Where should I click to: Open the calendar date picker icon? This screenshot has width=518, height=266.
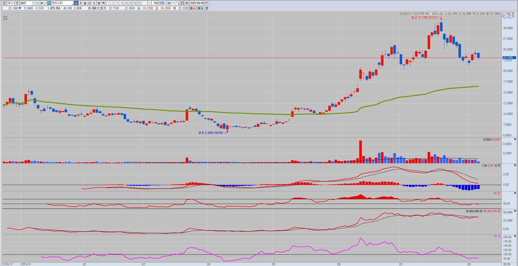tap(207, 3)
